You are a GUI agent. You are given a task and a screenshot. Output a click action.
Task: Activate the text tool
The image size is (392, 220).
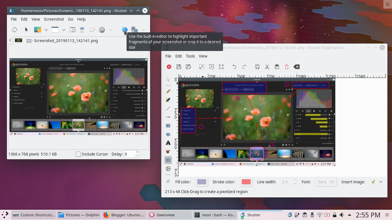168,142
